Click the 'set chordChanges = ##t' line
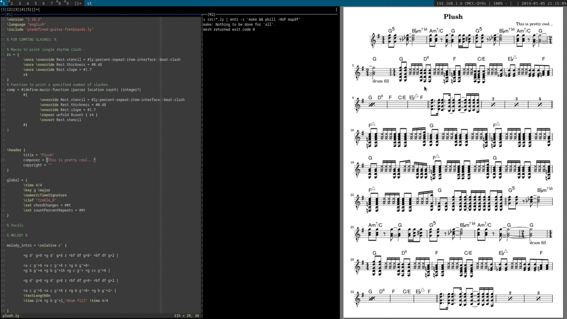The width and height of the screenshot is (567, 319). point(47,205)
